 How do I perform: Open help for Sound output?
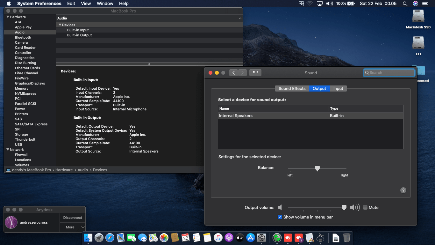[x=403, y=190]
